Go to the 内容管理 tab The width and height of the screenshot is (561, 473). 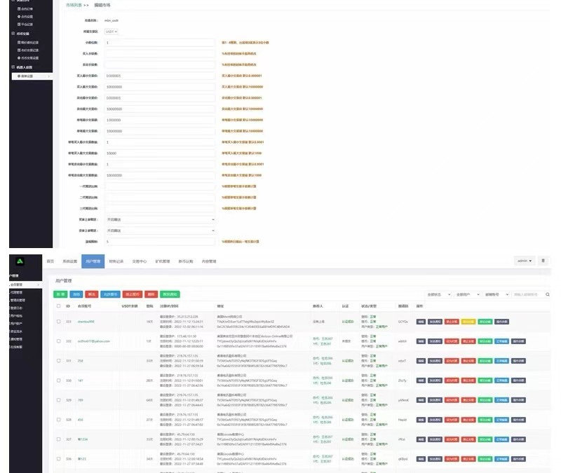point(209,261)
